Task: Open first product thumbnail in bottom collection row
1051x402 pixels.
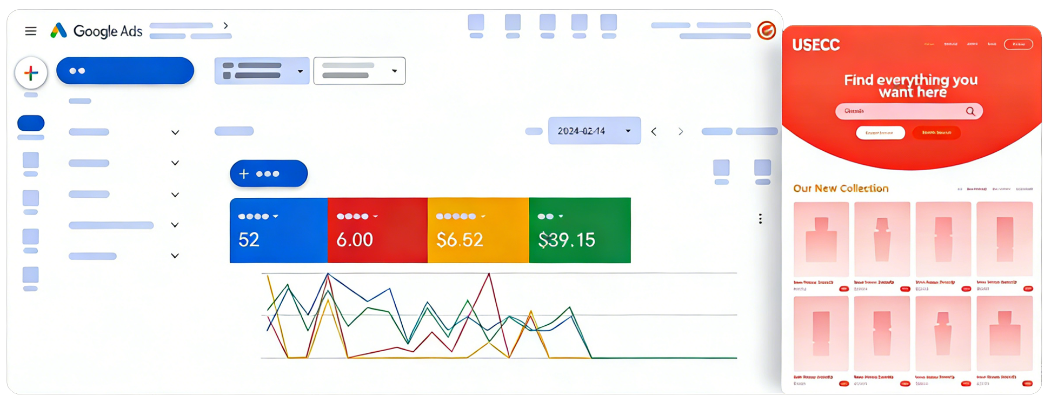Action: [821, 333]
